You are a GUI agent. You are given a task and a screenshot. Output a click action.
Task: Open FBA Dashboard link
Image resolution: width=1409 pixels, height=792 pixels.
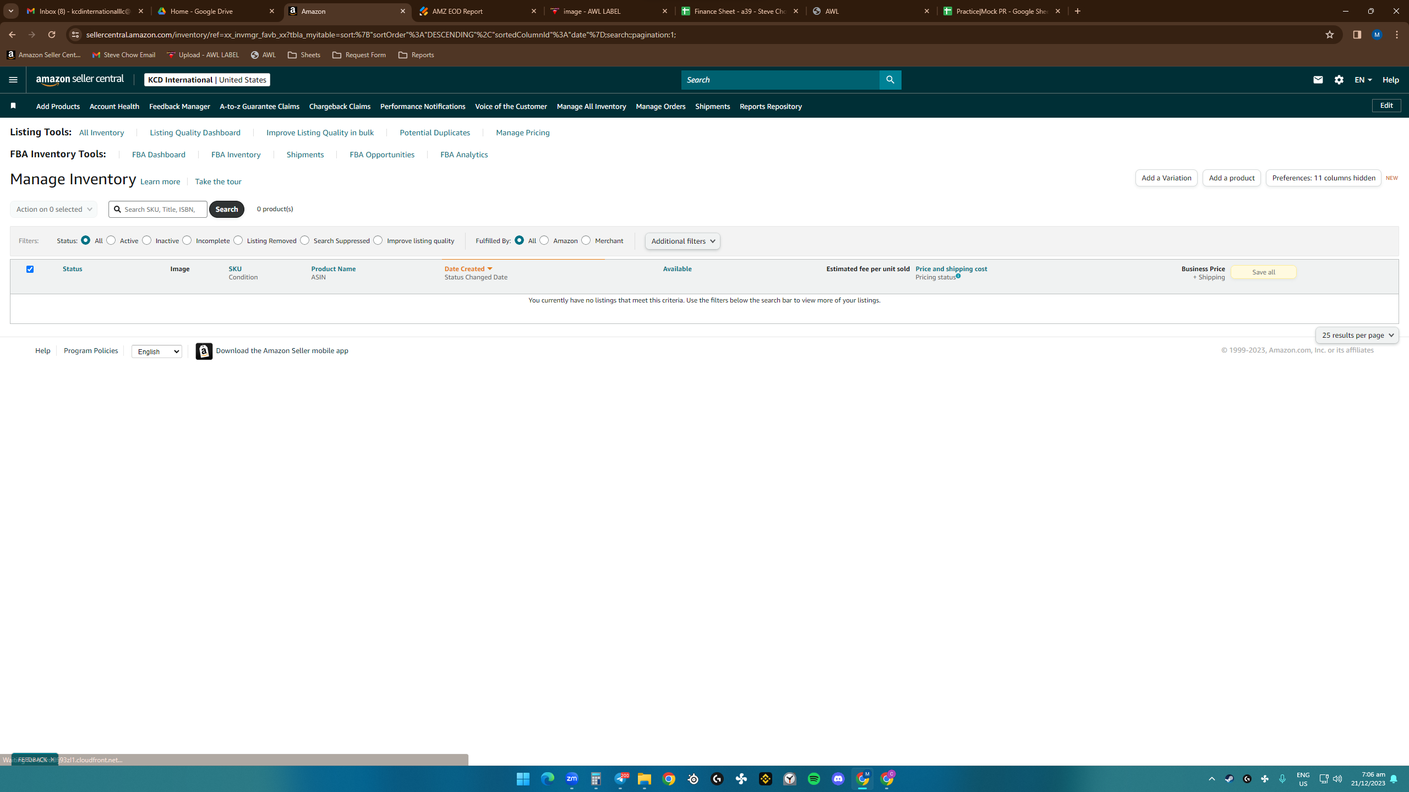point(159,155)
